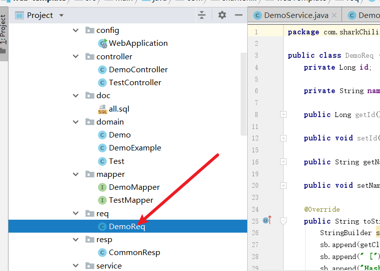This screenshot has height=271, width=380.
Task: Toggle fold marker on toString method
Action: pyautogui.click(x=283, y=221)
